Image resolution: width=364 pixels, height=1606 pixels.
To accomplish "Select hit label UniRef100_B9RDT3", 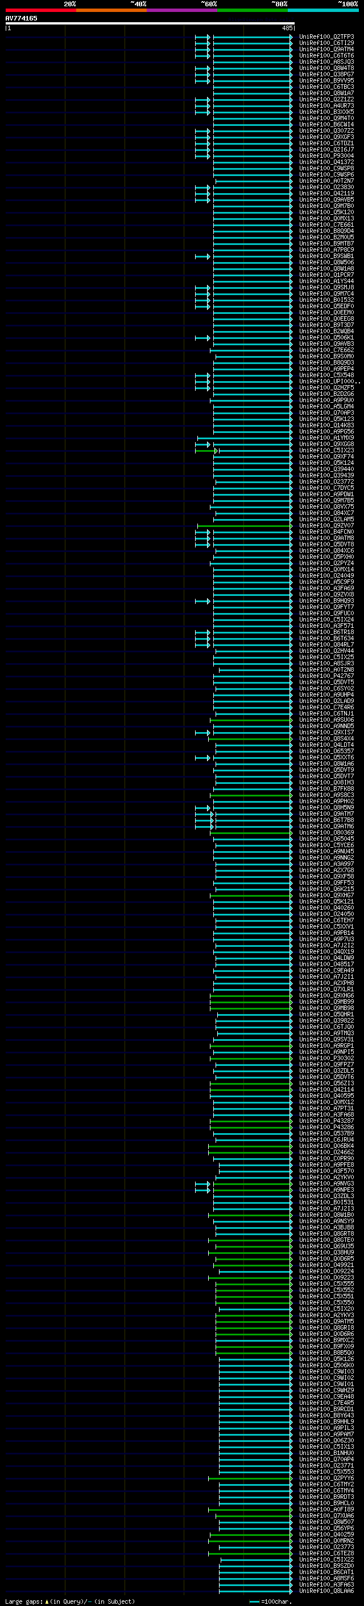I will point(326,1497).
